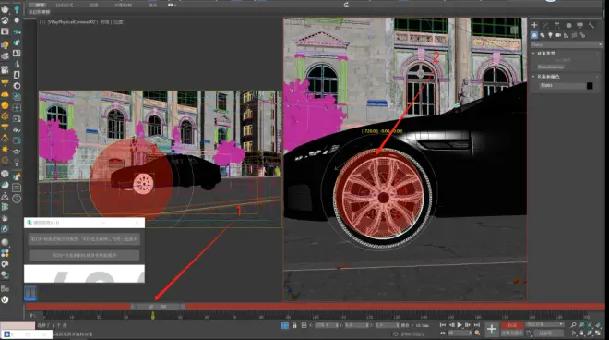Screen dimensions: 609x340
Task: Click the green checkmark circle toolbar icon
Action: pyautogui.click(x=5, y=299)
